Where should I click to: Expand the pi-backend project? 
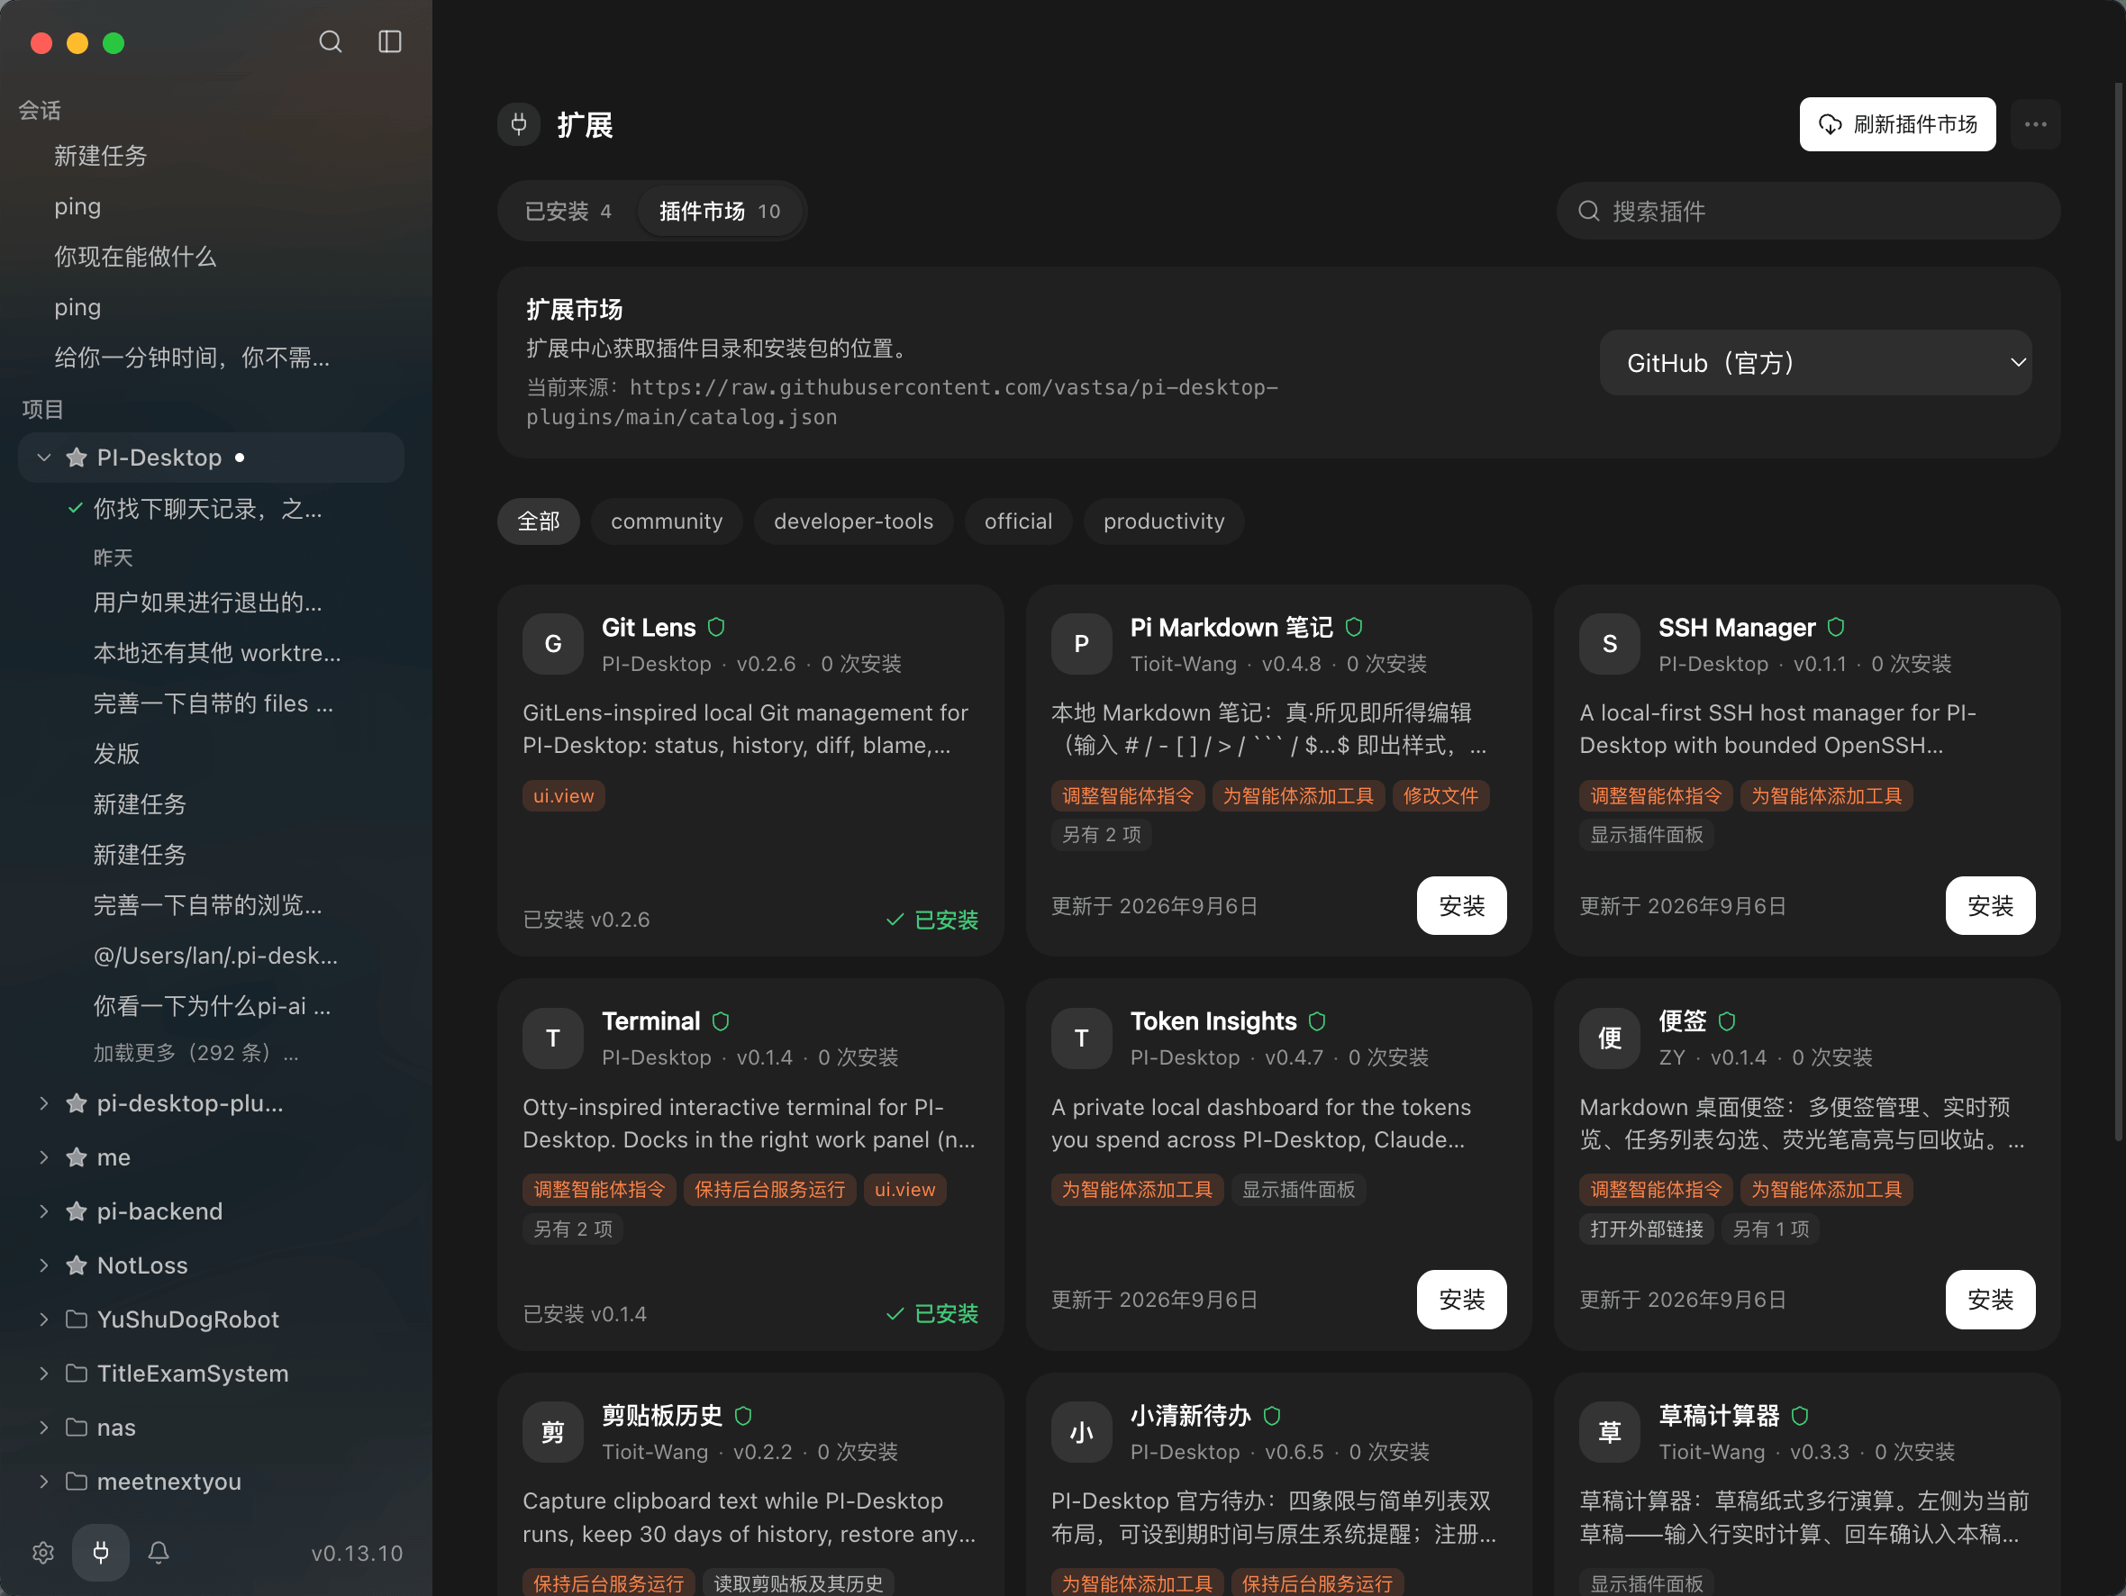43,1211
